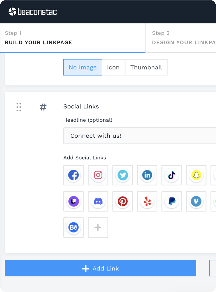Viewport: 216px width, 292px height.
Task: Add a PayPal social link
Action: coord(172,201)
